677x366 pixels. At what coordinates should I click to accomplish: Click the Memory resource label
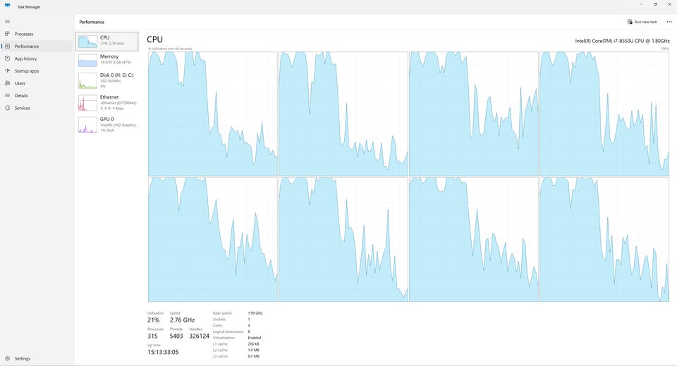click(x=109, y=56)
